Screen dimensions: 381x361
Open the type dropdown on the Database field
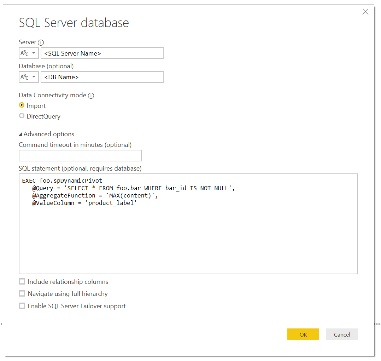[34, 77]
